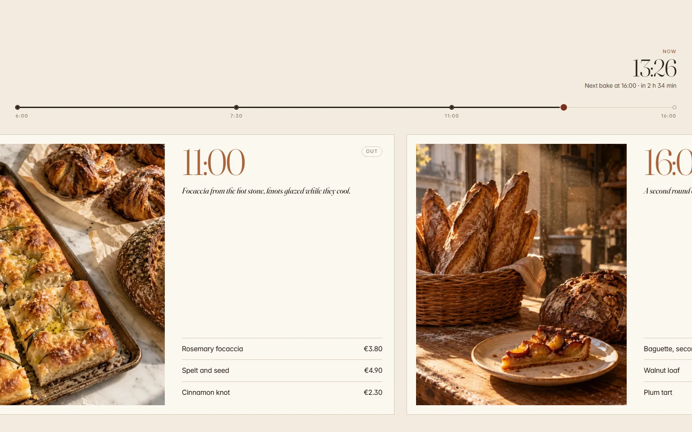This screenshot has width=692, height=432.
Task: Click the 11:00 timeline dot
Action: coord(452,107)
